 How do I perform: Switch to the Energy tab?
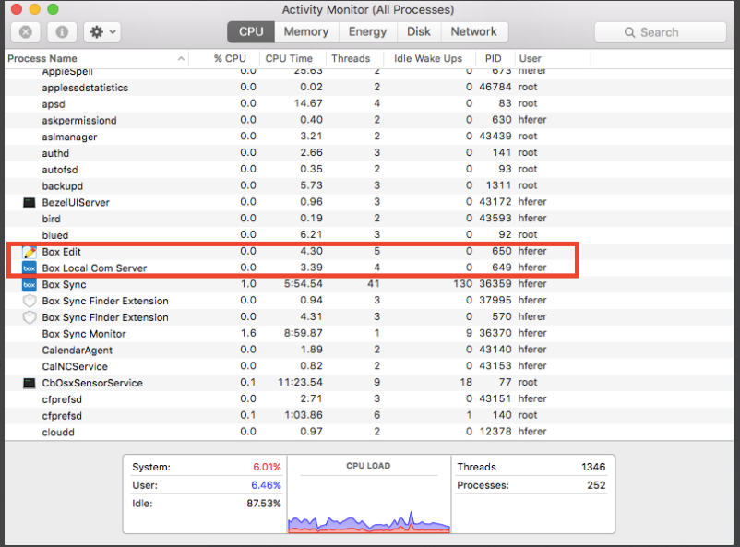click(x=367, y=32)
